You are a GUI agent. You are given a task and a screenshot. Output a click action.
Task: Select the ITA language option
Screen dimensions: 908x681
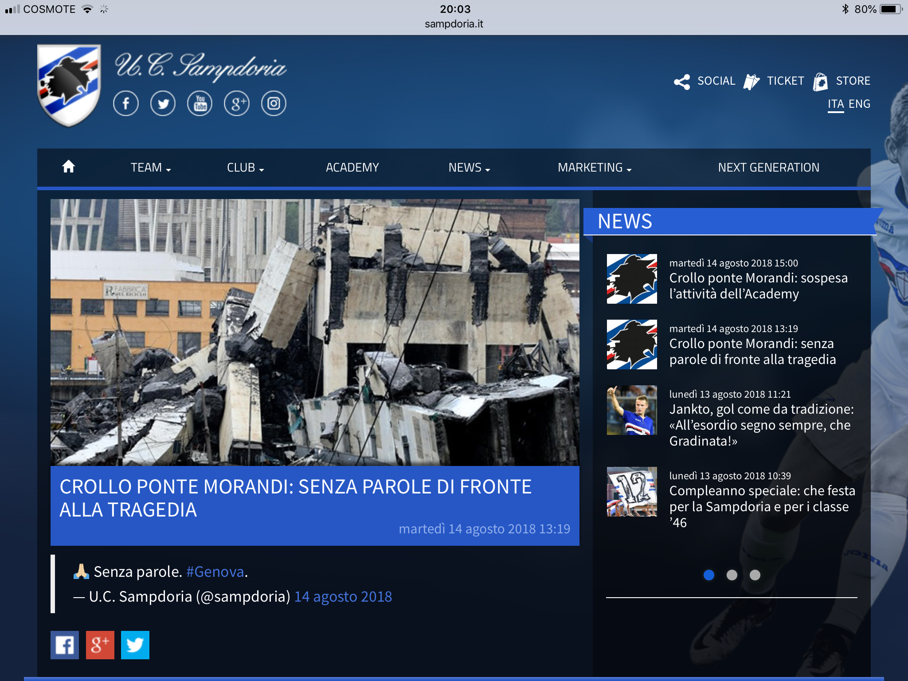[x=835, y=104]
